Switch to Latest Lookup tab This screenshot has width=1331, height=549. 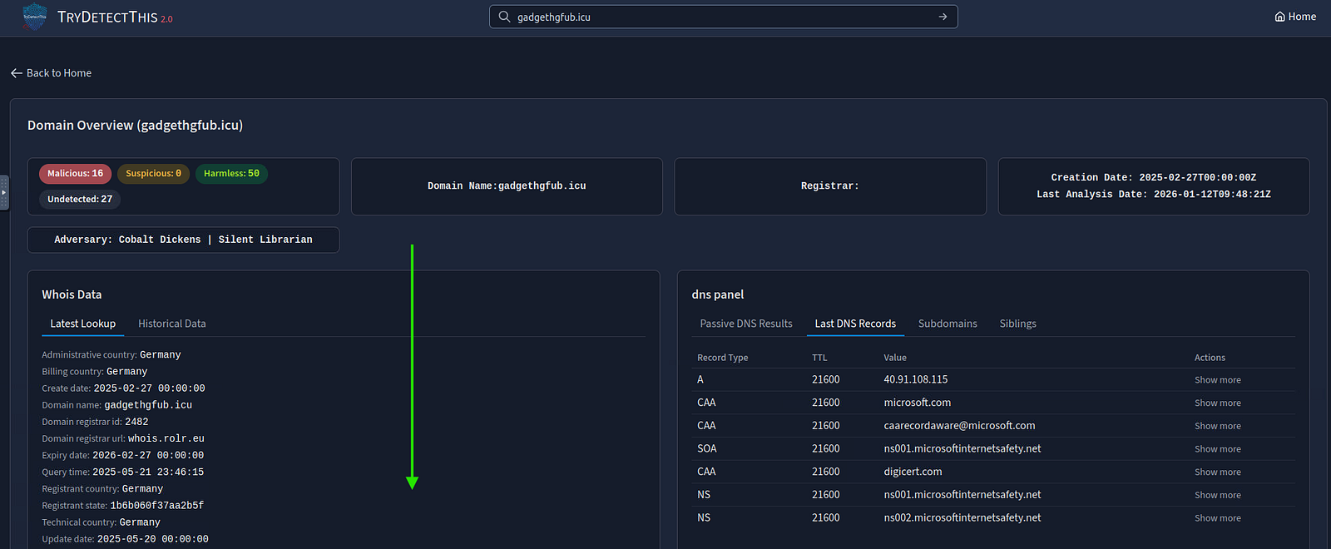(82, 324)
